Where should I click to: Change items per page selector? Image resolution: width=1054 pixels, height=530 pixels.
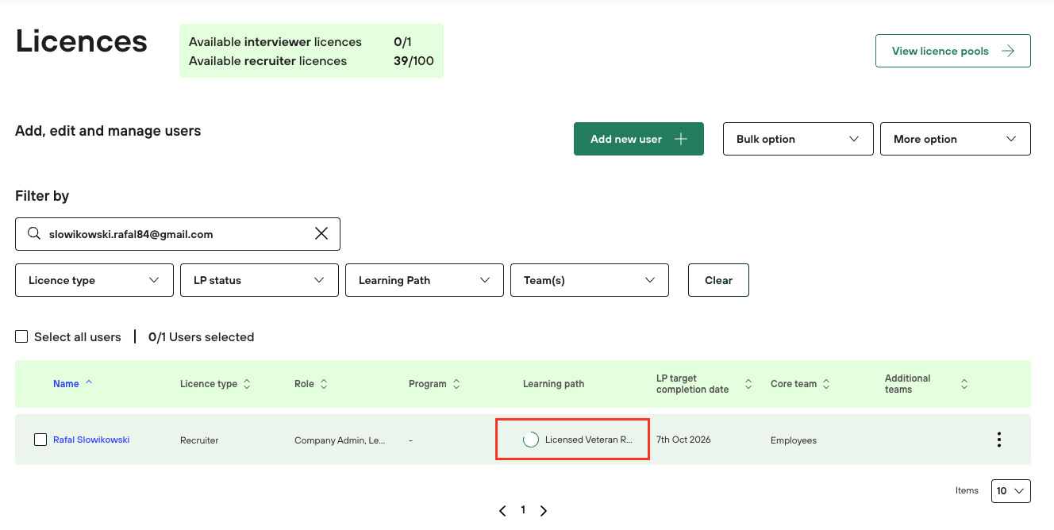[x=1010, y=491]
